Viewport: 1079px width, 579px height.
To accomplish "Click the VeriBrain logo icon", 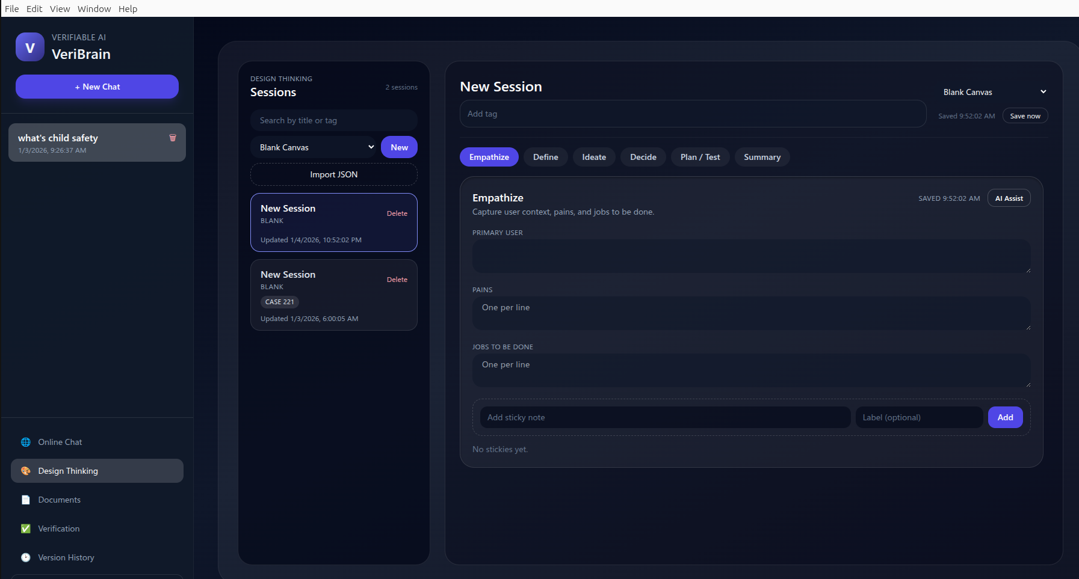I will [x=30, y=47].
